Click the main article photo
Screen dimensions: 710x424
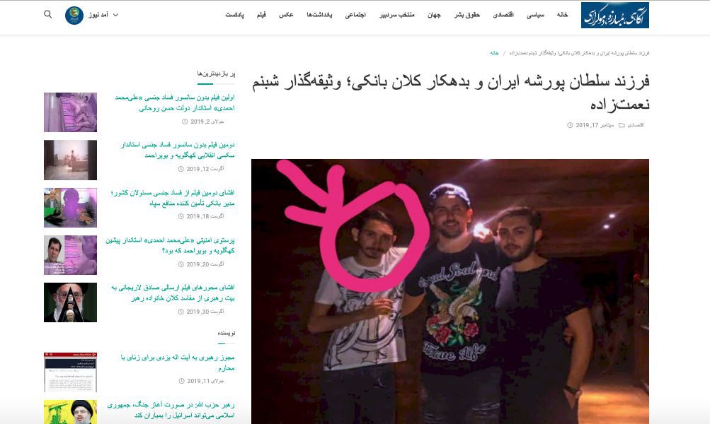(x=450, y=291)
